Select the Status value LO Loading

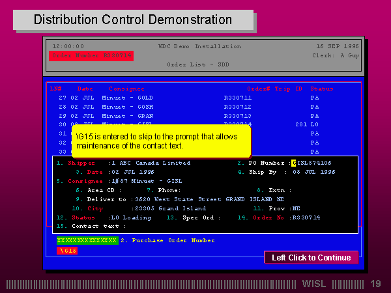point(131,217)
